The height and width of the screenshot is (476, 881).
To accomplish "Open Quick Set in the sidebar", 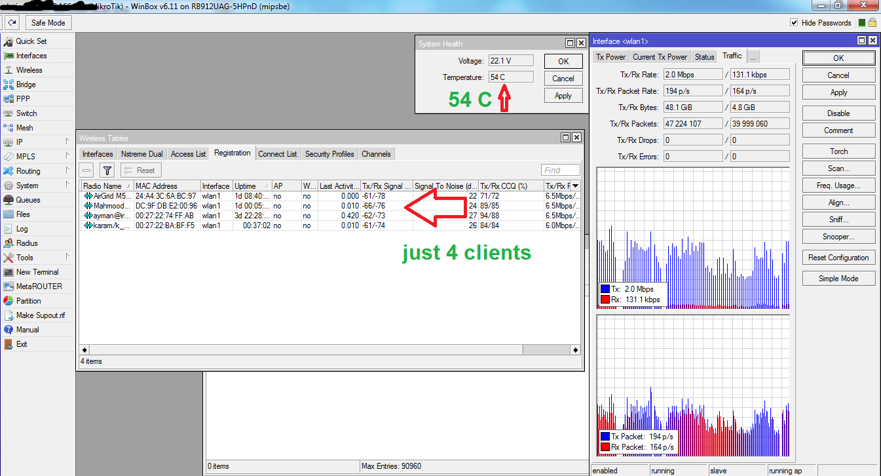I will coord(31,41).
